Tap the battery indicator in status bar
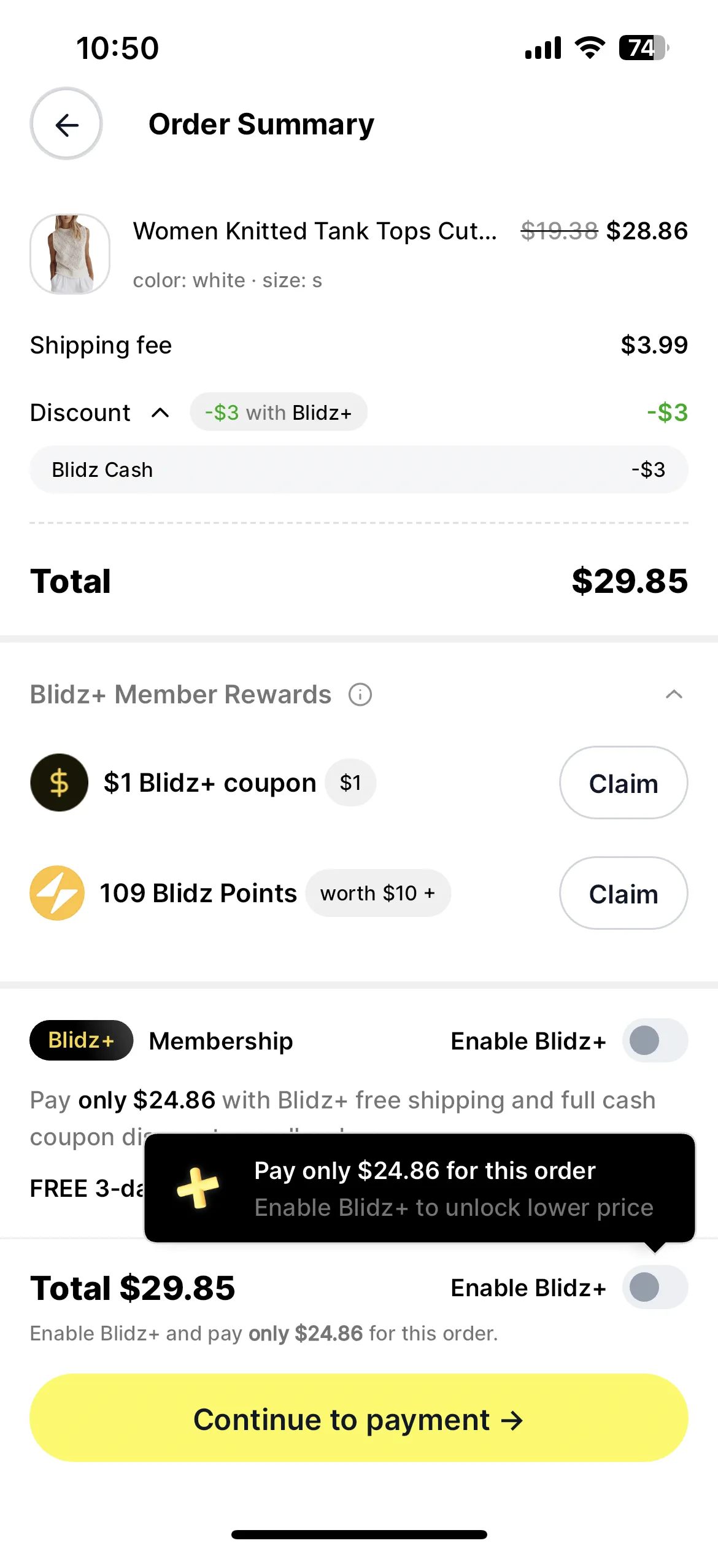 coord(643,48)
